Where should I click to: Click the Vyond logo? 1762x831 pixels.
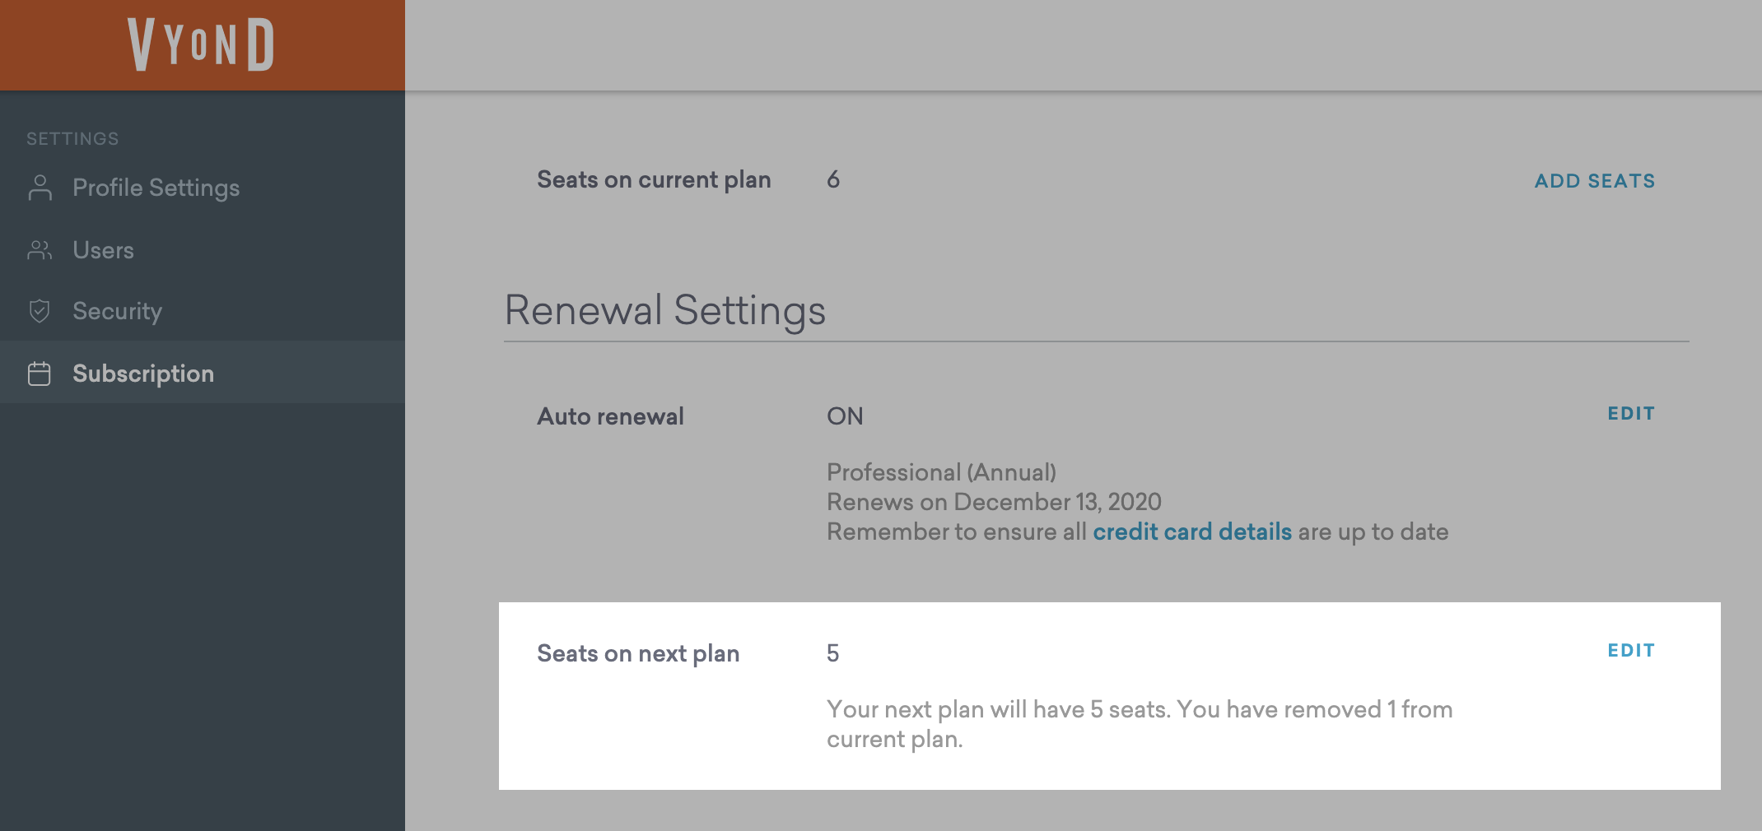(201, 44)
